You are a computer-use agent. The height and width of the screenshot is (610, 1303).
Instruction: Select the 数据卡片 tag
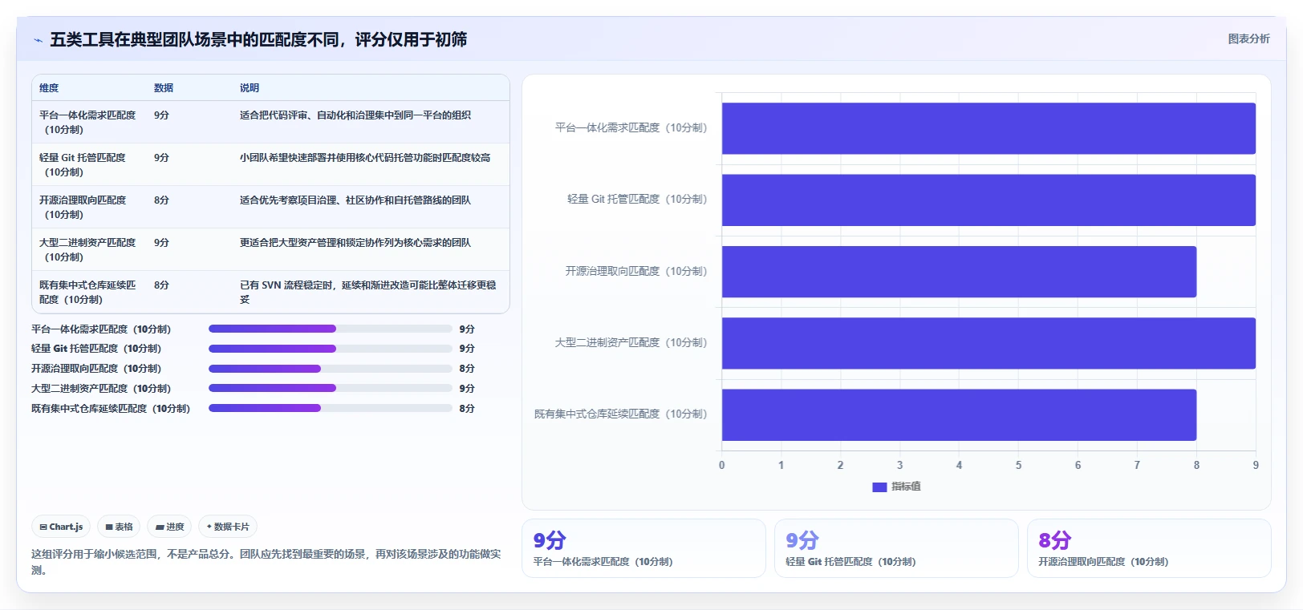[228, 527]
